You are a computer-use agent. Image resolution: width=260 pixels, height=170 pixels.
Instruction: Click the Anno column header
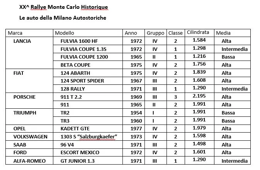pyautogui.click(x=131, y=33)
